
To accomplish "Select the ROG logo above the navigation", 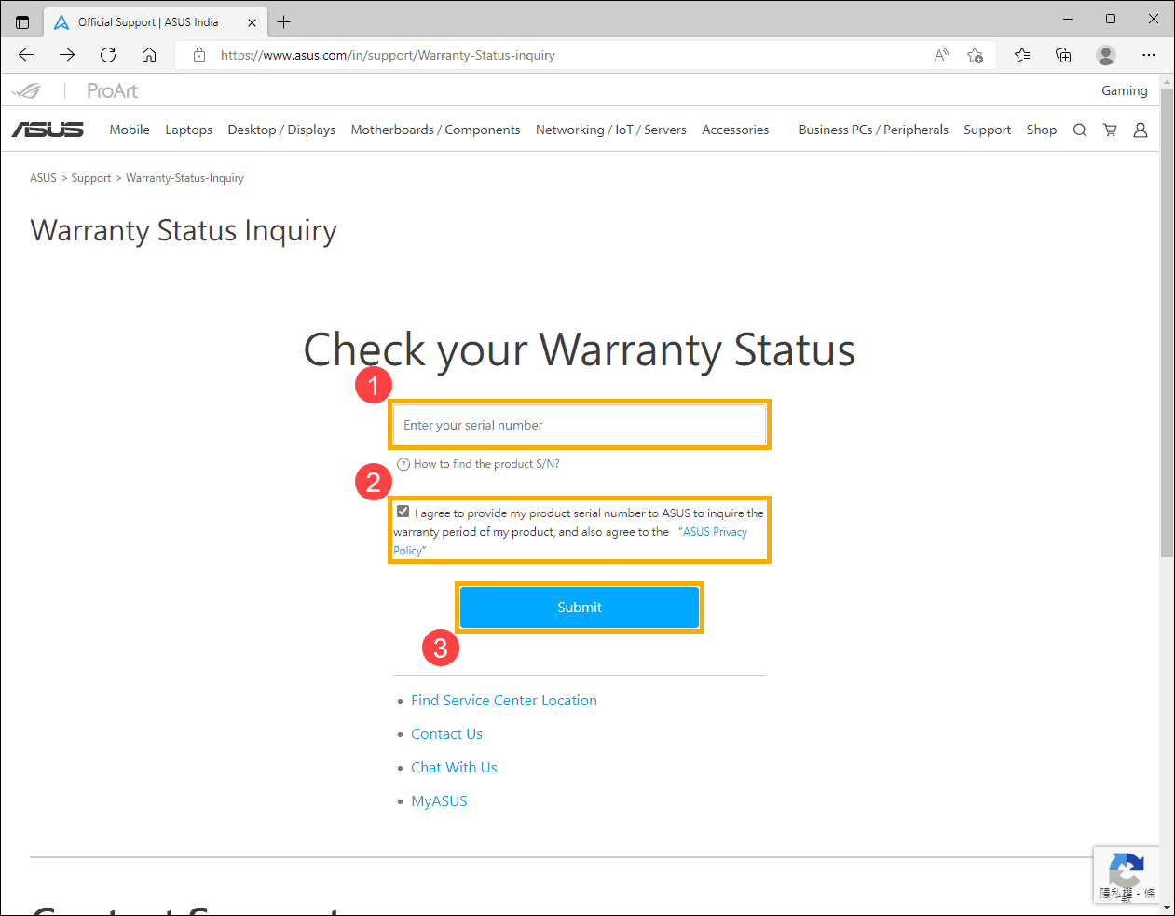I will [x=28, y=90].
